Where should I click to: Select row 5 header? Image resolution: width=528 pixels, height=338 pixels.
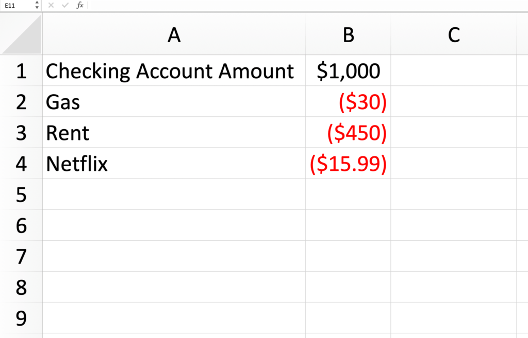[x=21, y=194]
